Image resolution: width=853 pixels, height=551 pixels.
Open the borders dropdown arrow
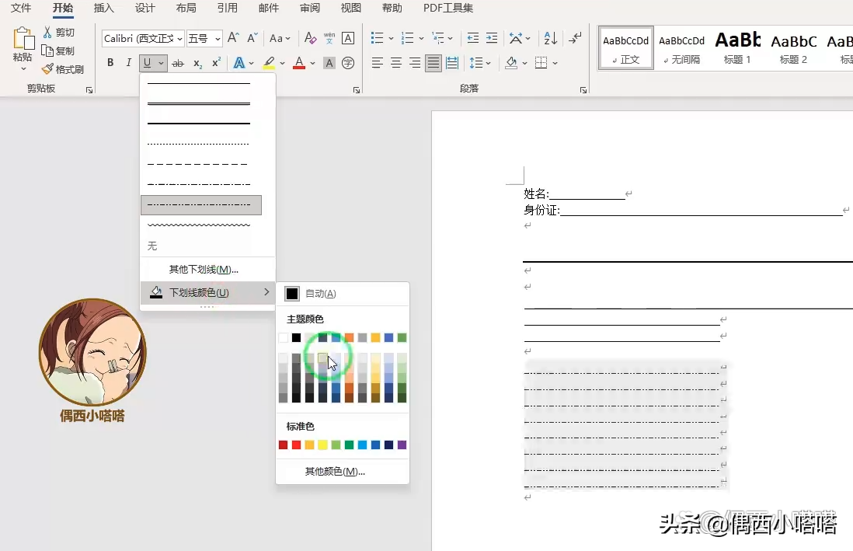click(555, 63)
